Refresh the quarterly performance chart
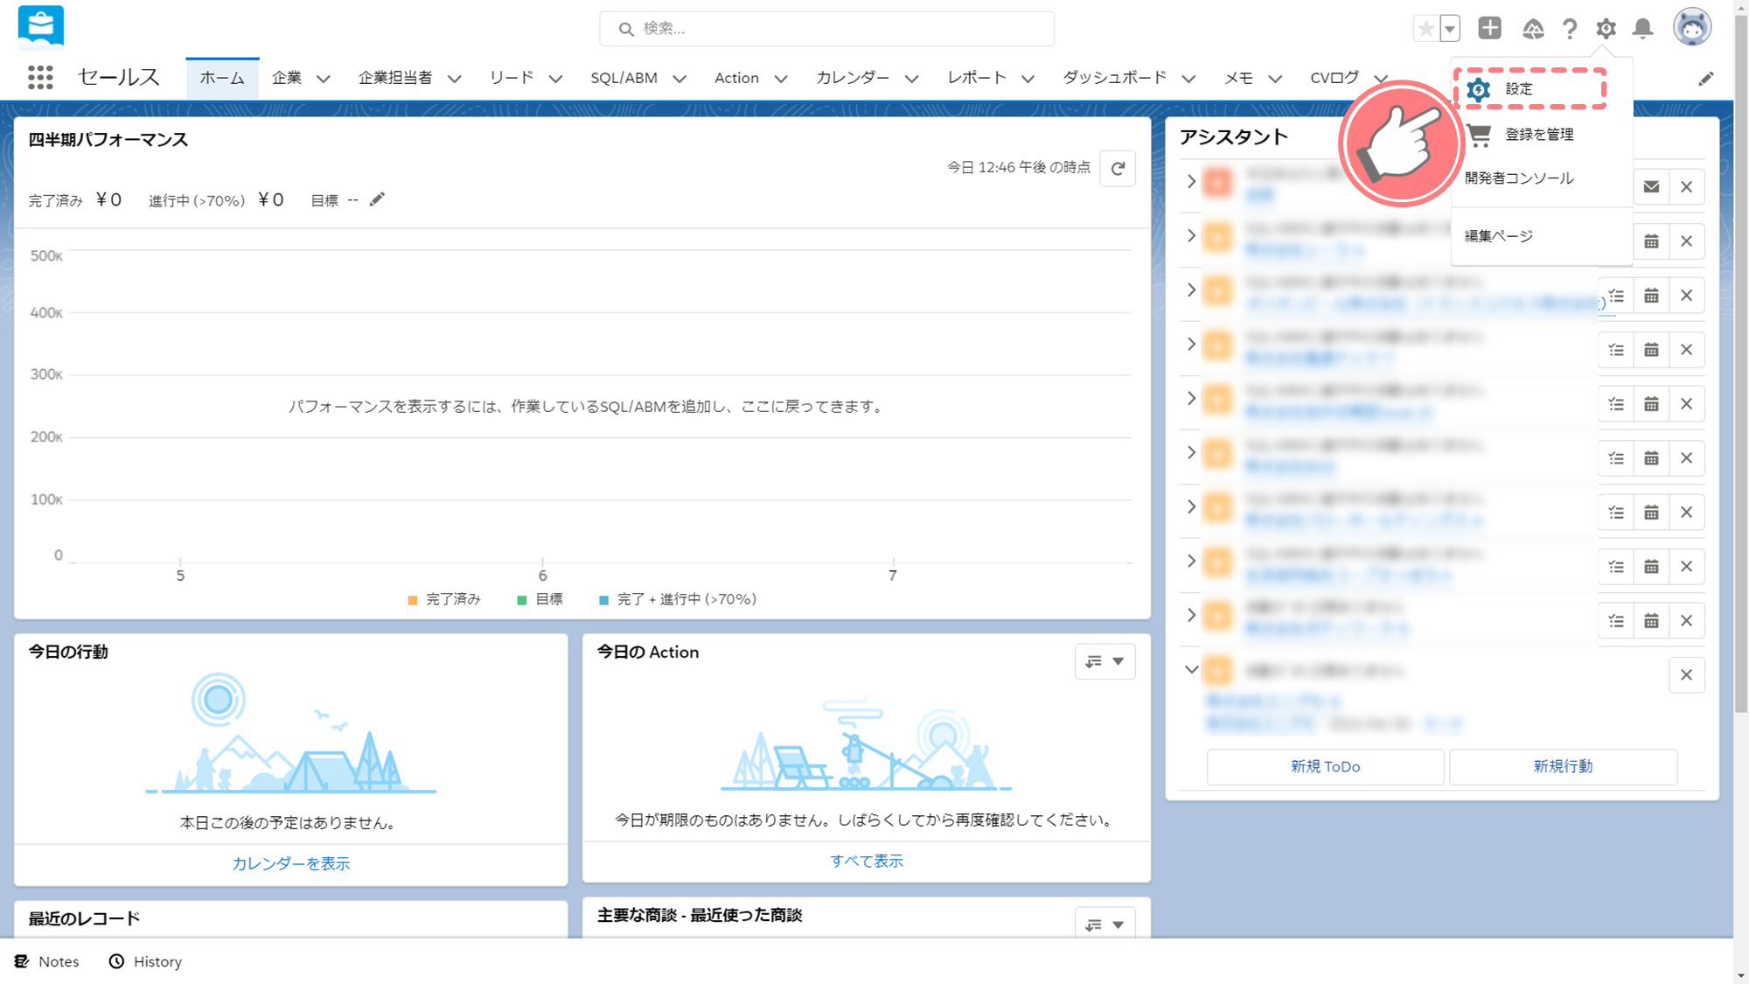The height and width of the screenshot is (984, 1749). 1118,169
